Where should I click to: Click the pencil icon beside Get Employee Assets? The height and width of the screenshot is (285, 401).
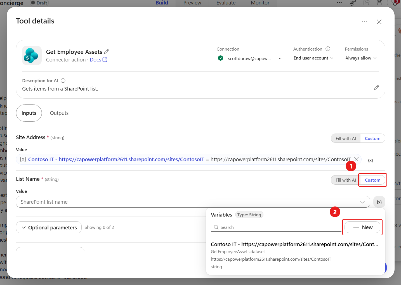point(107,52)
